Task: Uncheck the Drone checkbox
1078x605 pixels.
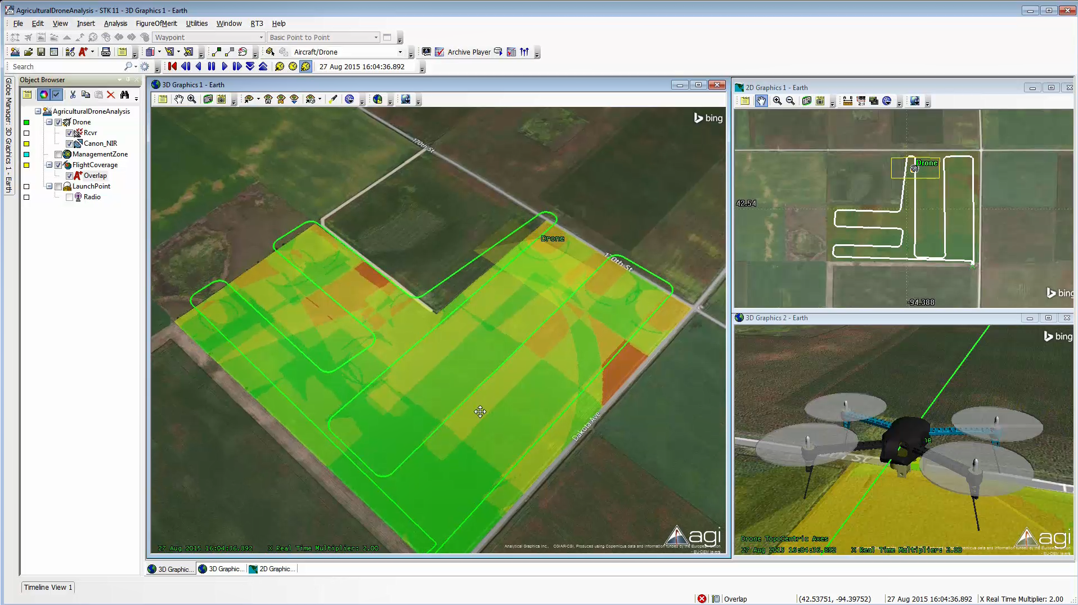Action: point(59,122)
